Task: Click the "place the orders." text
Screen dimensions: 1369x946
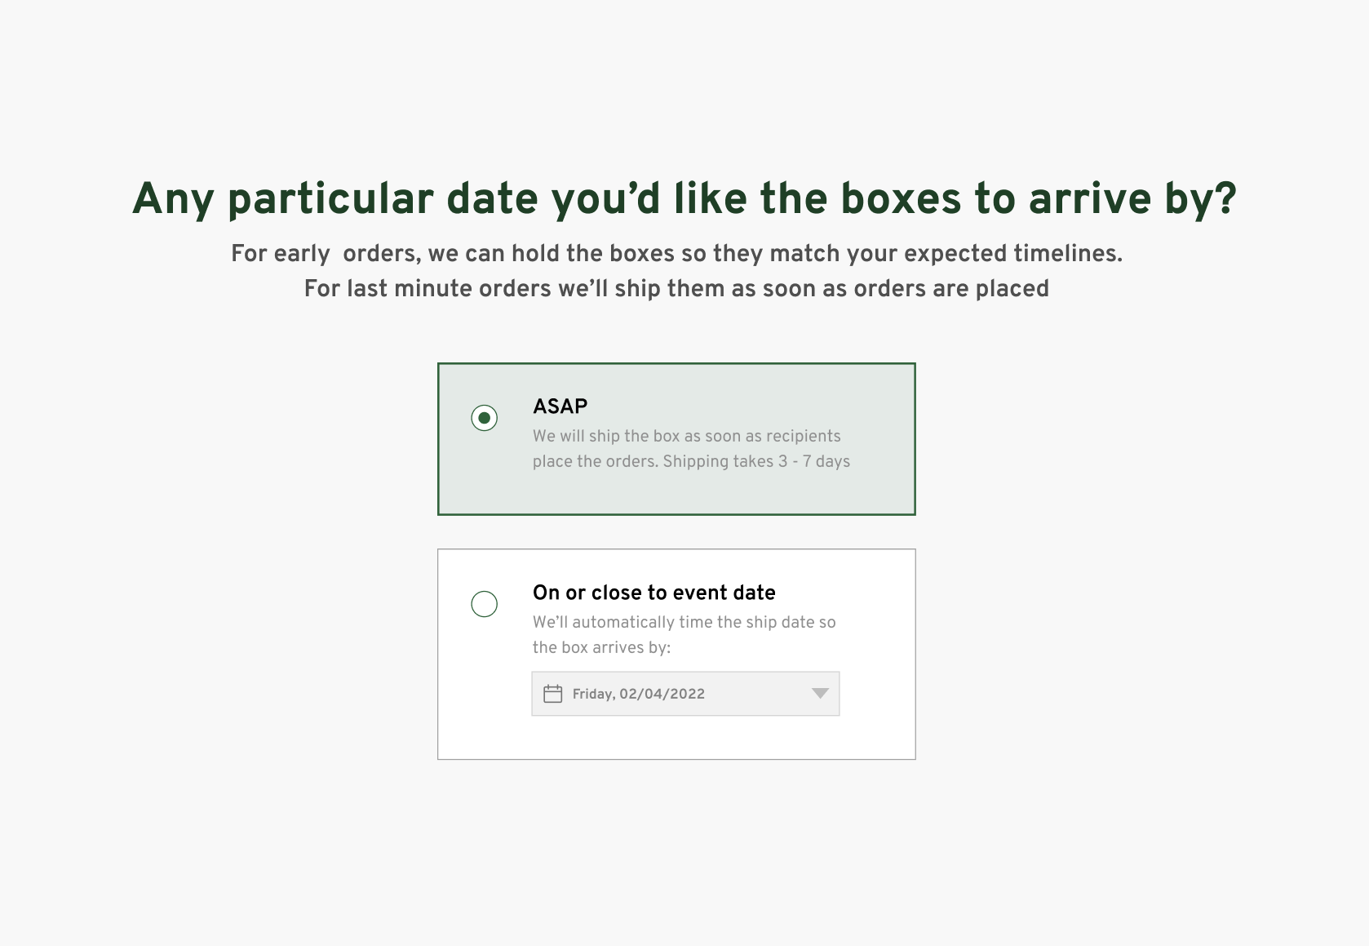Action: pos(595,461)
